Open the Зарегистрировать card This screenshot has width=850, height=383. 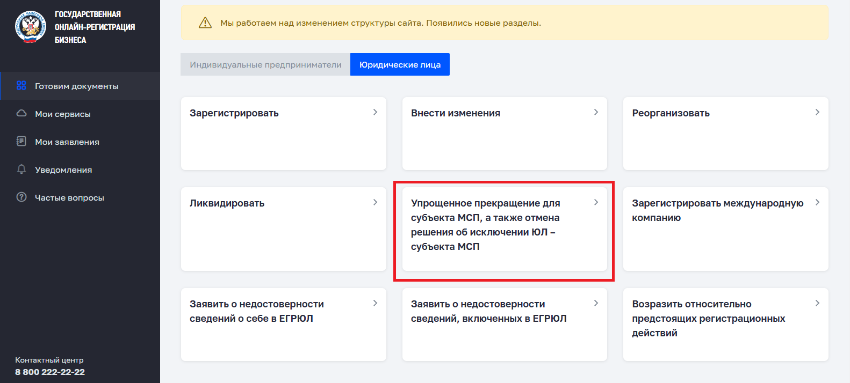click(284, 134)
